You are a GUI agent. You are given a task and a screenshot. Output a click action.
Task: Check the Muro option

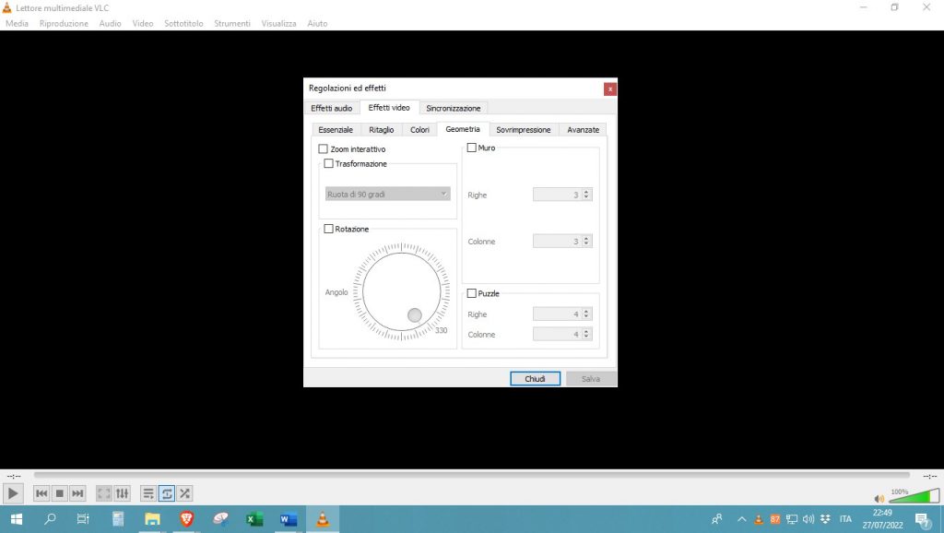(x=472, y=148)
